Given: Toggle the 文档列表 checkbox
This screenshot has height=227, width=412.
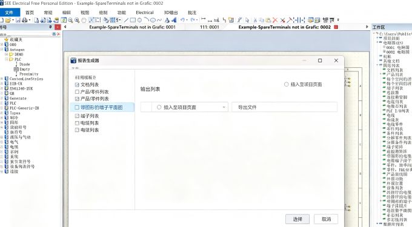Looking at the screenshot, I should click(77, 85).
